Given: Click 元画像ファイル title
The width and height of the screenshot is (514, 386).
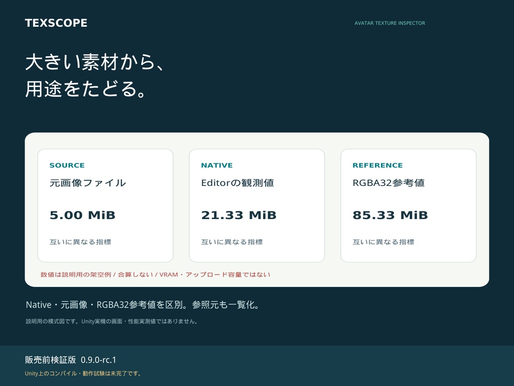Looking at the screenshot, I should tap(87, 183).
